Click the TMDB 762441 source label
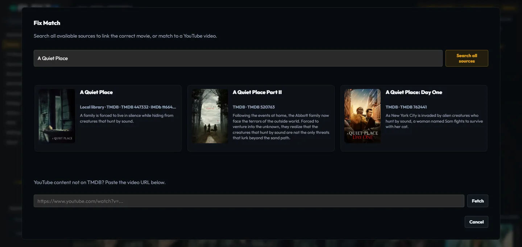 (x=406, y=107)
